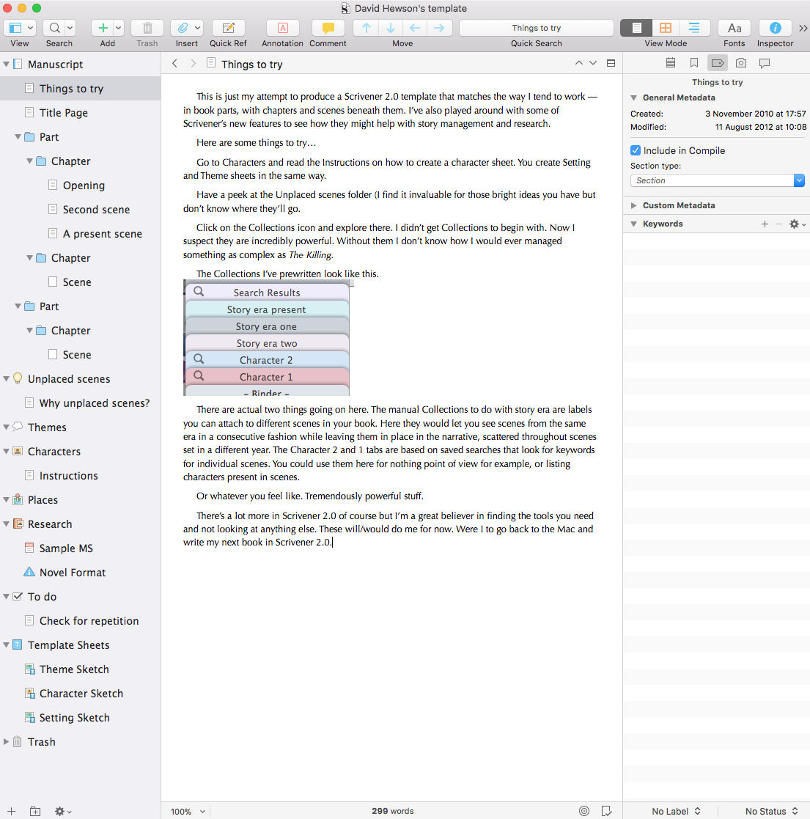Click the Move left arrow
The width and height of the screenshot is (810, 819).
click(x=415, y=28)
